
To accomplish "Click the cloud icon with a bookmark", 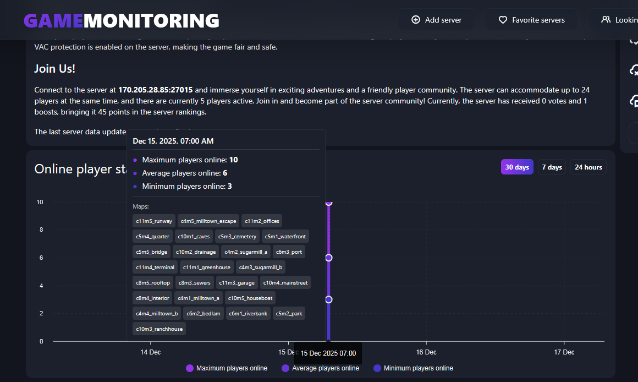I will [634, 101].
